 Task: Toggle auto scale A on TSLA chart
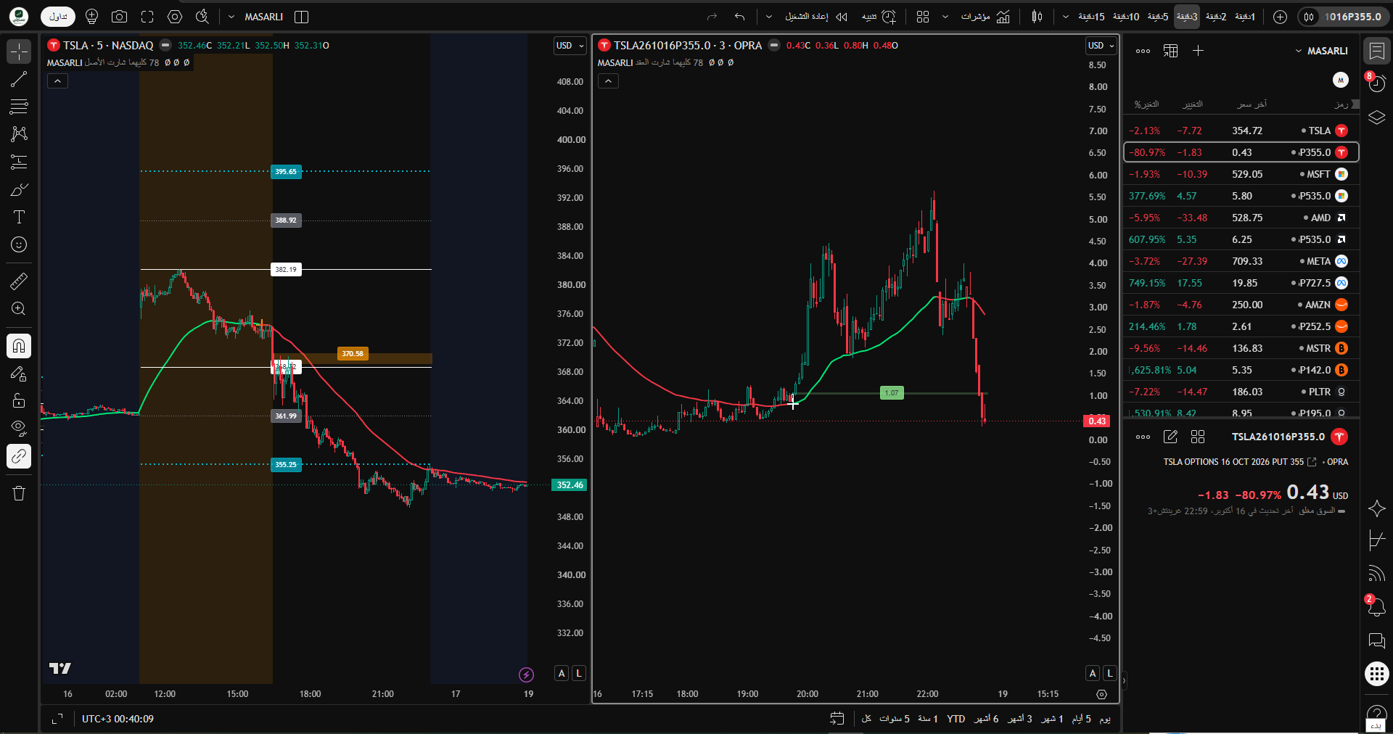pyautogui.click(x=562, y=673)
